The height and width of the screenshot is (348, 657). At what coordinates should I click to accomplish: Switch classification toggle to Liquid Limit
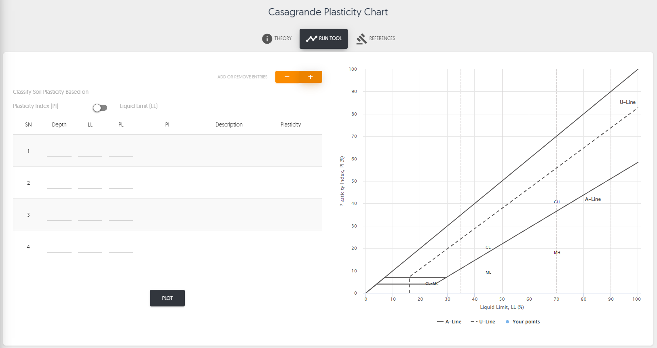(x=100, y=108)
